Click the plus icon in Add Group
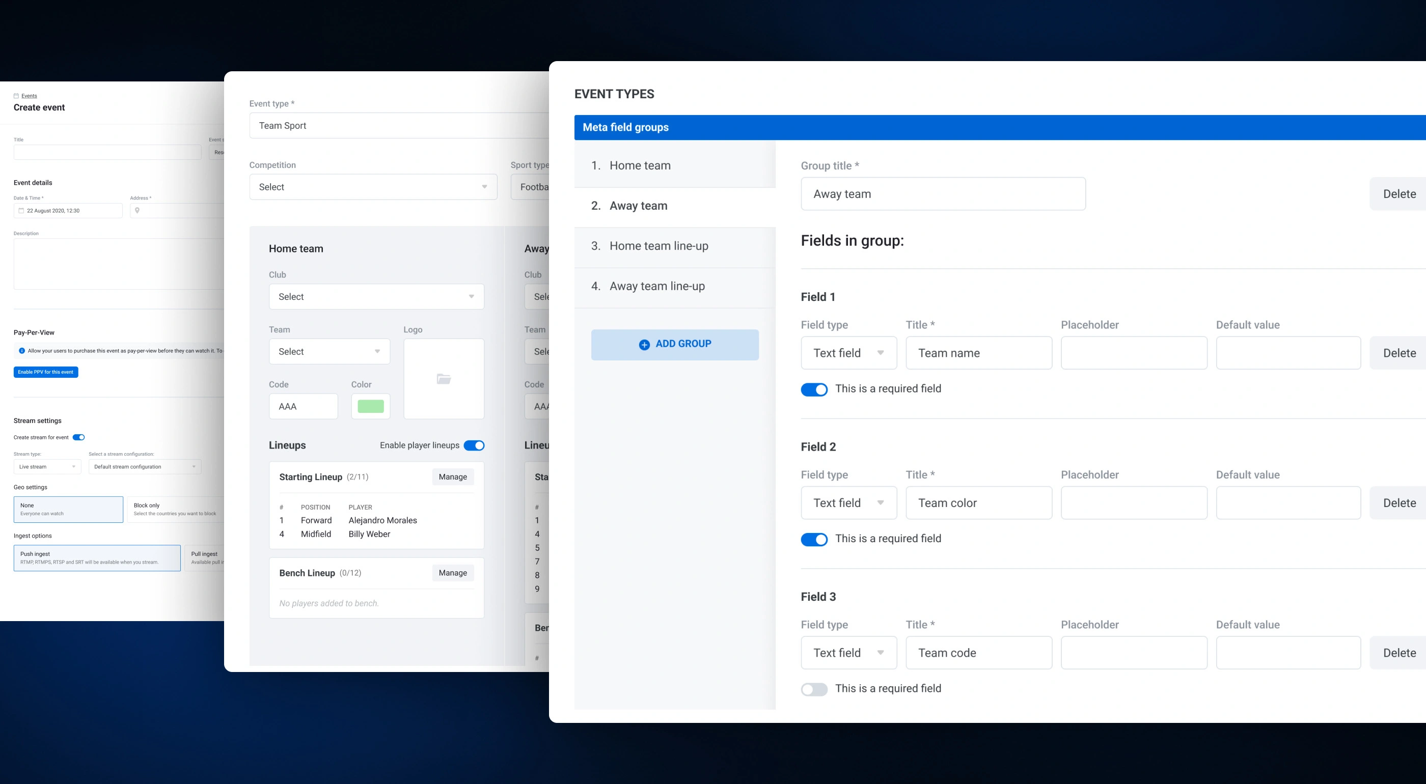 coord(644,345)
